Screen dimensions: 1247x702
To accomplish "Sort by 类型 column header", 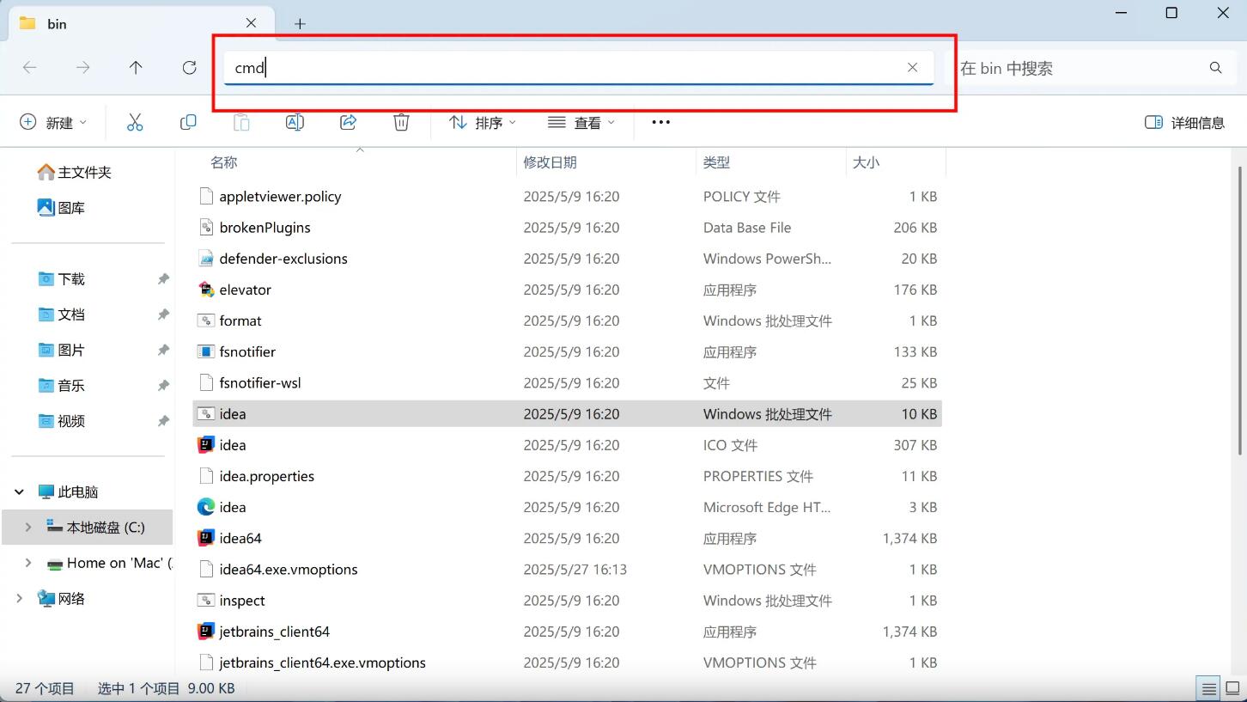I will click(716, 162).
